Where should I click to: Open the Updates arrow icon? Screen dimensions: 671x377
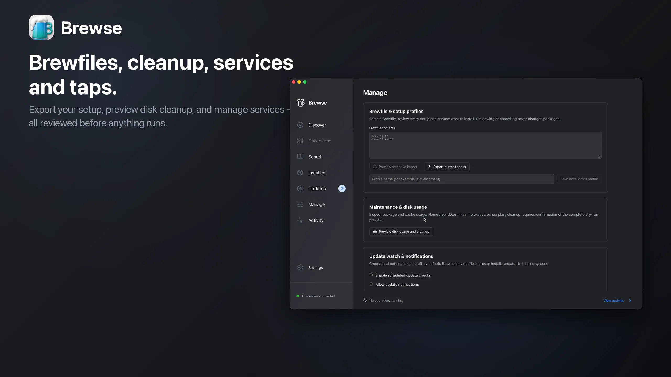(300, 188)
